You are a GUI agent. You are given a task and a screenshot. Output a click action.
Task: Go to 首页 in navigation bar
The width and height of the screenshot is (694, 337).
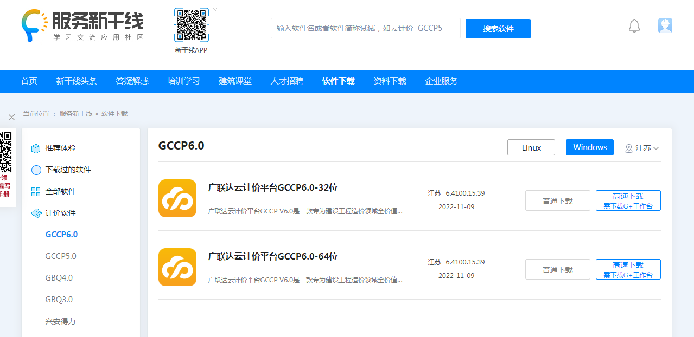tap(29, 81)
